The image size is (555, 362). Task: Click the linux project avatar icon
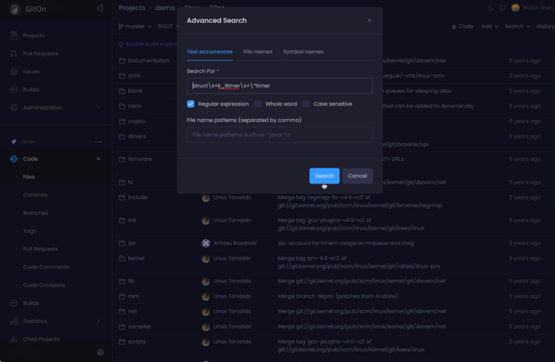point(14,141)
